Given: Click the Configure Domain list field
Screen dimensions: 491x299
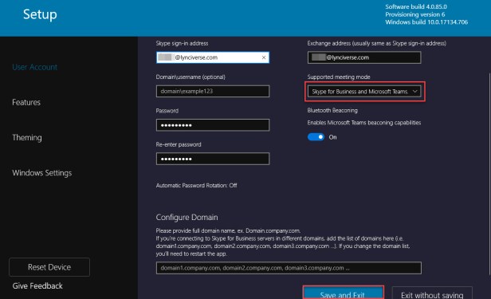Looking at the screenshot, I should [x=289, y=268].
